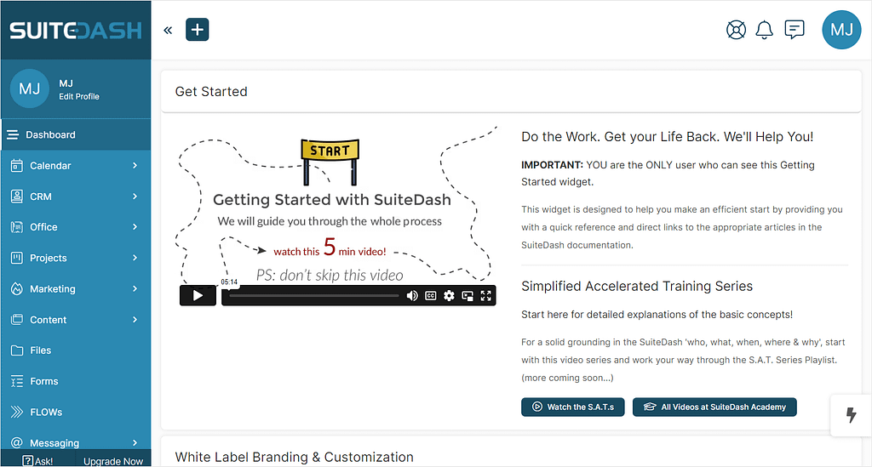Click the Ask! help button
This screenshot has width=872, height=467.
tap(37, 461)
